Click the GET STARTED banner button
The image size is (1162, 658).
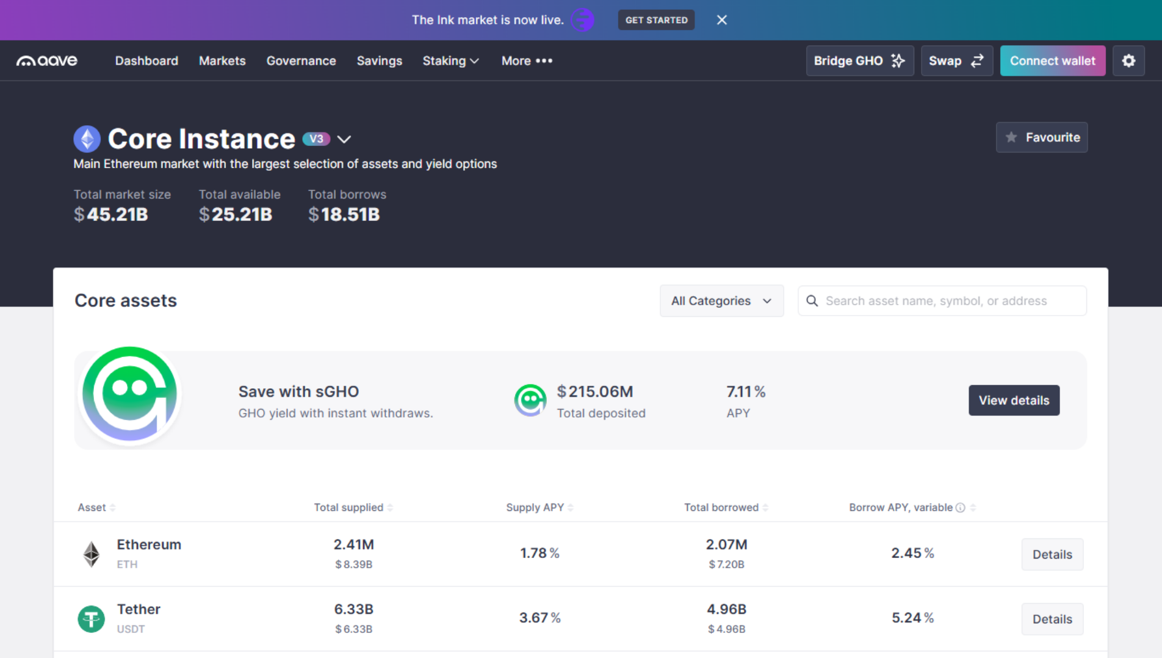pyautogui.click(x=656, y=20)
